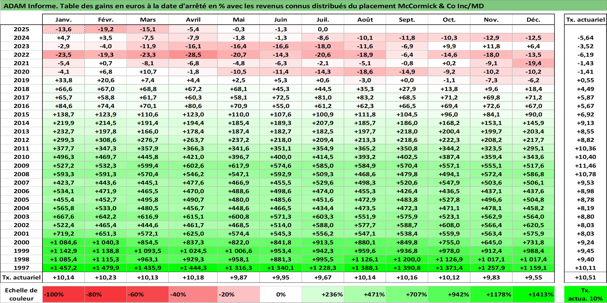This screenshot has height=303, width=607.
Task: Select the +707% green scale swatch
Action: click(407, 294)
